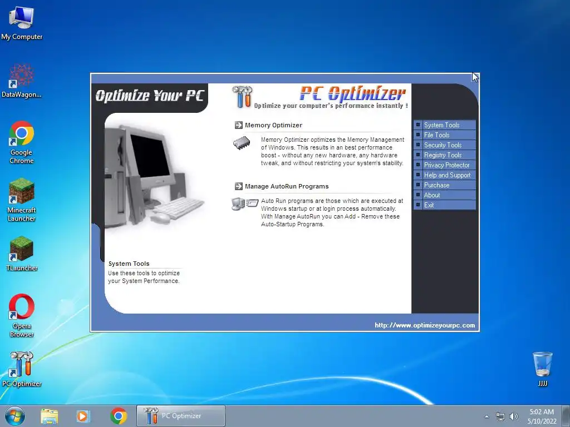Click PC Optimizer taskbar button
This screenshot has width=570, height=427.
181,416
